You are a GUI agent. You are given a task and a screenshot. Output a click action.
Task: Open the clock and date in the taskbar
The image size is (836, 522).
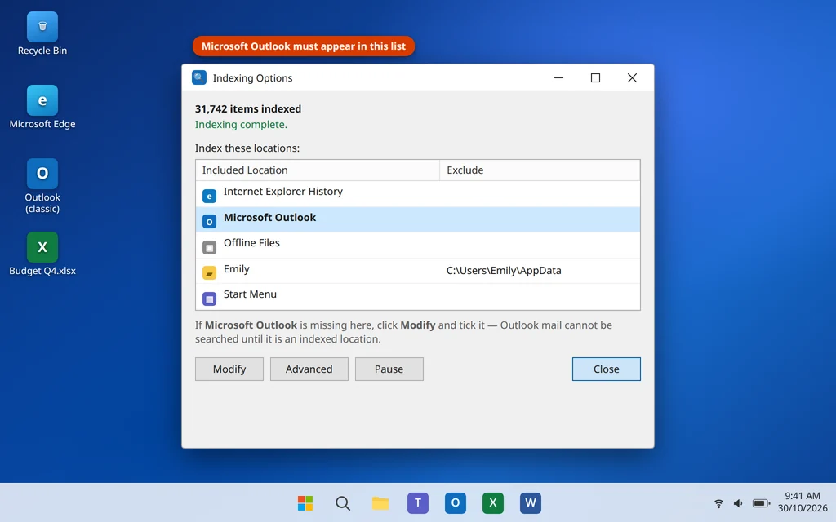pos(803,502)
